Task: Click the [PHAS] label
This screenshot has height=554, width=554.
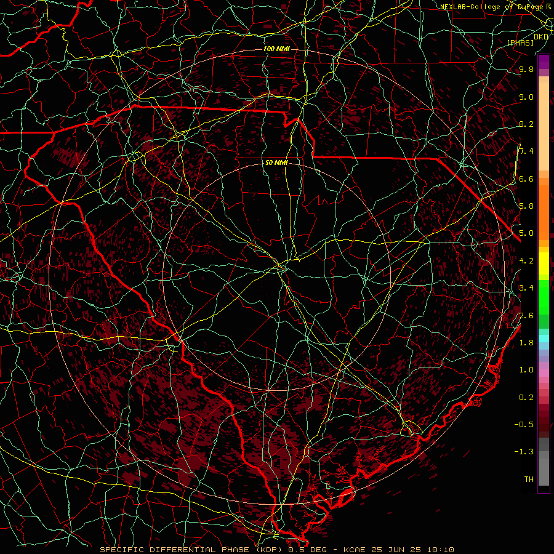Action: coord(520,42)
